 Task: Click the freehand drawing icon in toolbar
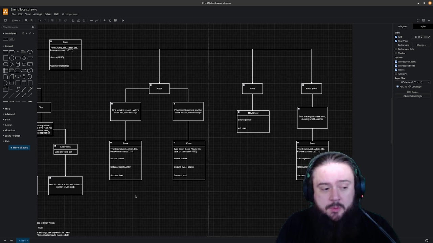click(x=123, y=20)
